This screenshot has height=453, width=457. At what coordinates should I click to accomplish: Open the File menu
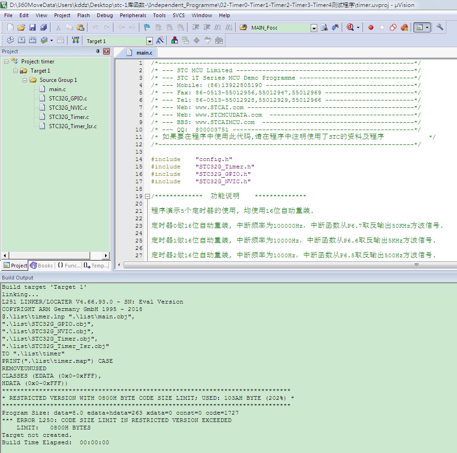tap(8, 15)
